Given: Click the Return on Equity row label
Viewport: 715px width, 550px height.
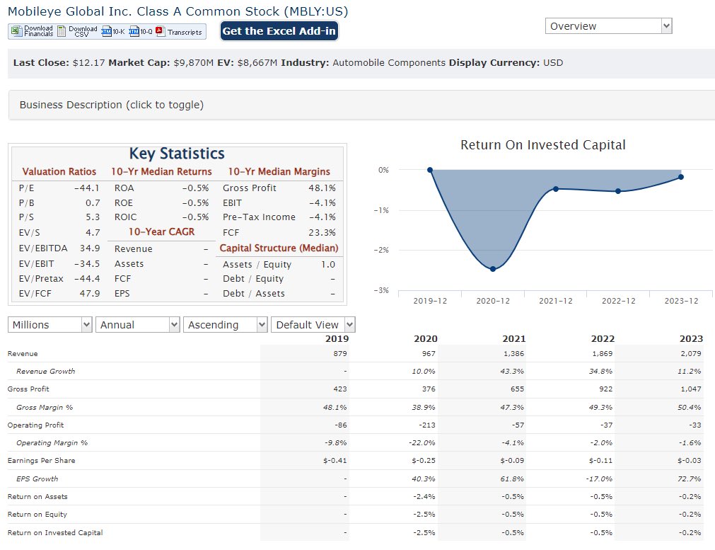Looking at the screenshot, I should click(37, 515).
